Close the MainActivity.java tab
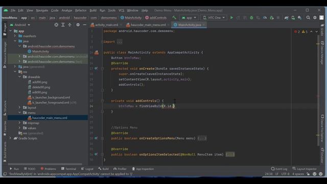This screenshot has width=327, height=184. click(x=204, y=25)
